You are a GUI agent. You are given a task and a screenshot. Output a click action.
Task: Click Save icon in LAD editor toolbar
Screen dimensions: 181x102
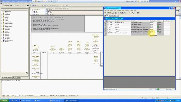point(8,6)
